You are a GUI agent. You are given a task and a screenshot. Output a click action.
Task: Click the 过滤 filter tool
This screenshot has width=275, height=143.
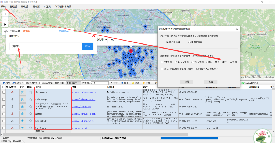tap(136, 83)
